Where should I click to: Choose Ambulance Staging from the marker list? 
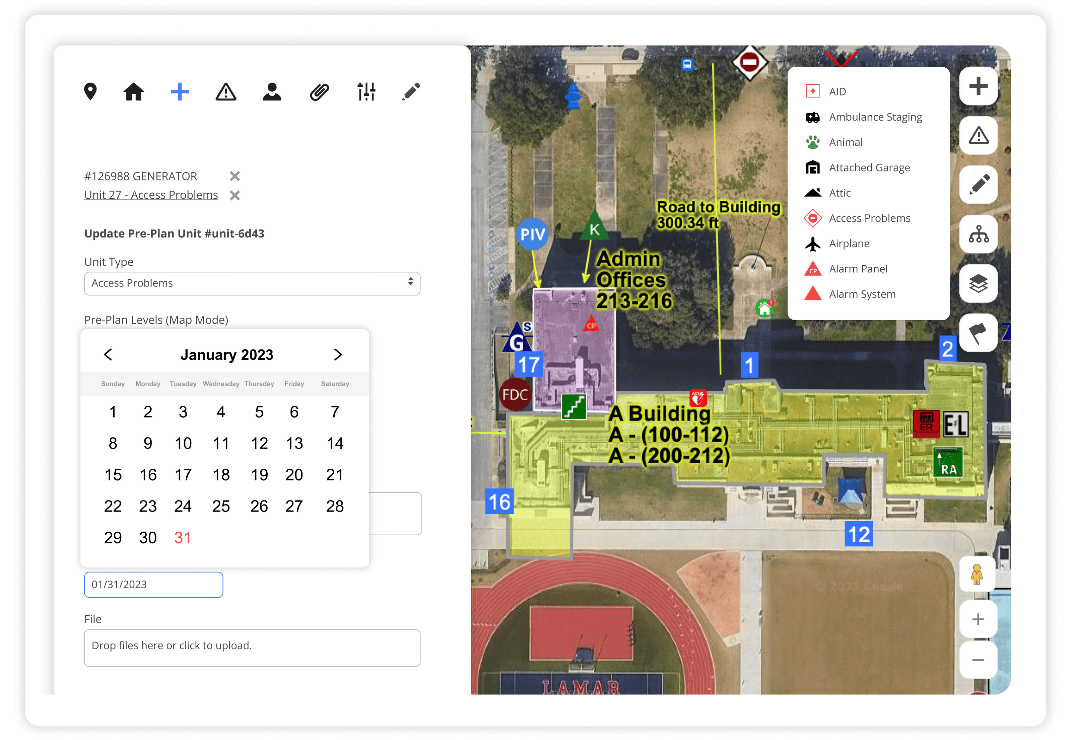coord(875,117)
